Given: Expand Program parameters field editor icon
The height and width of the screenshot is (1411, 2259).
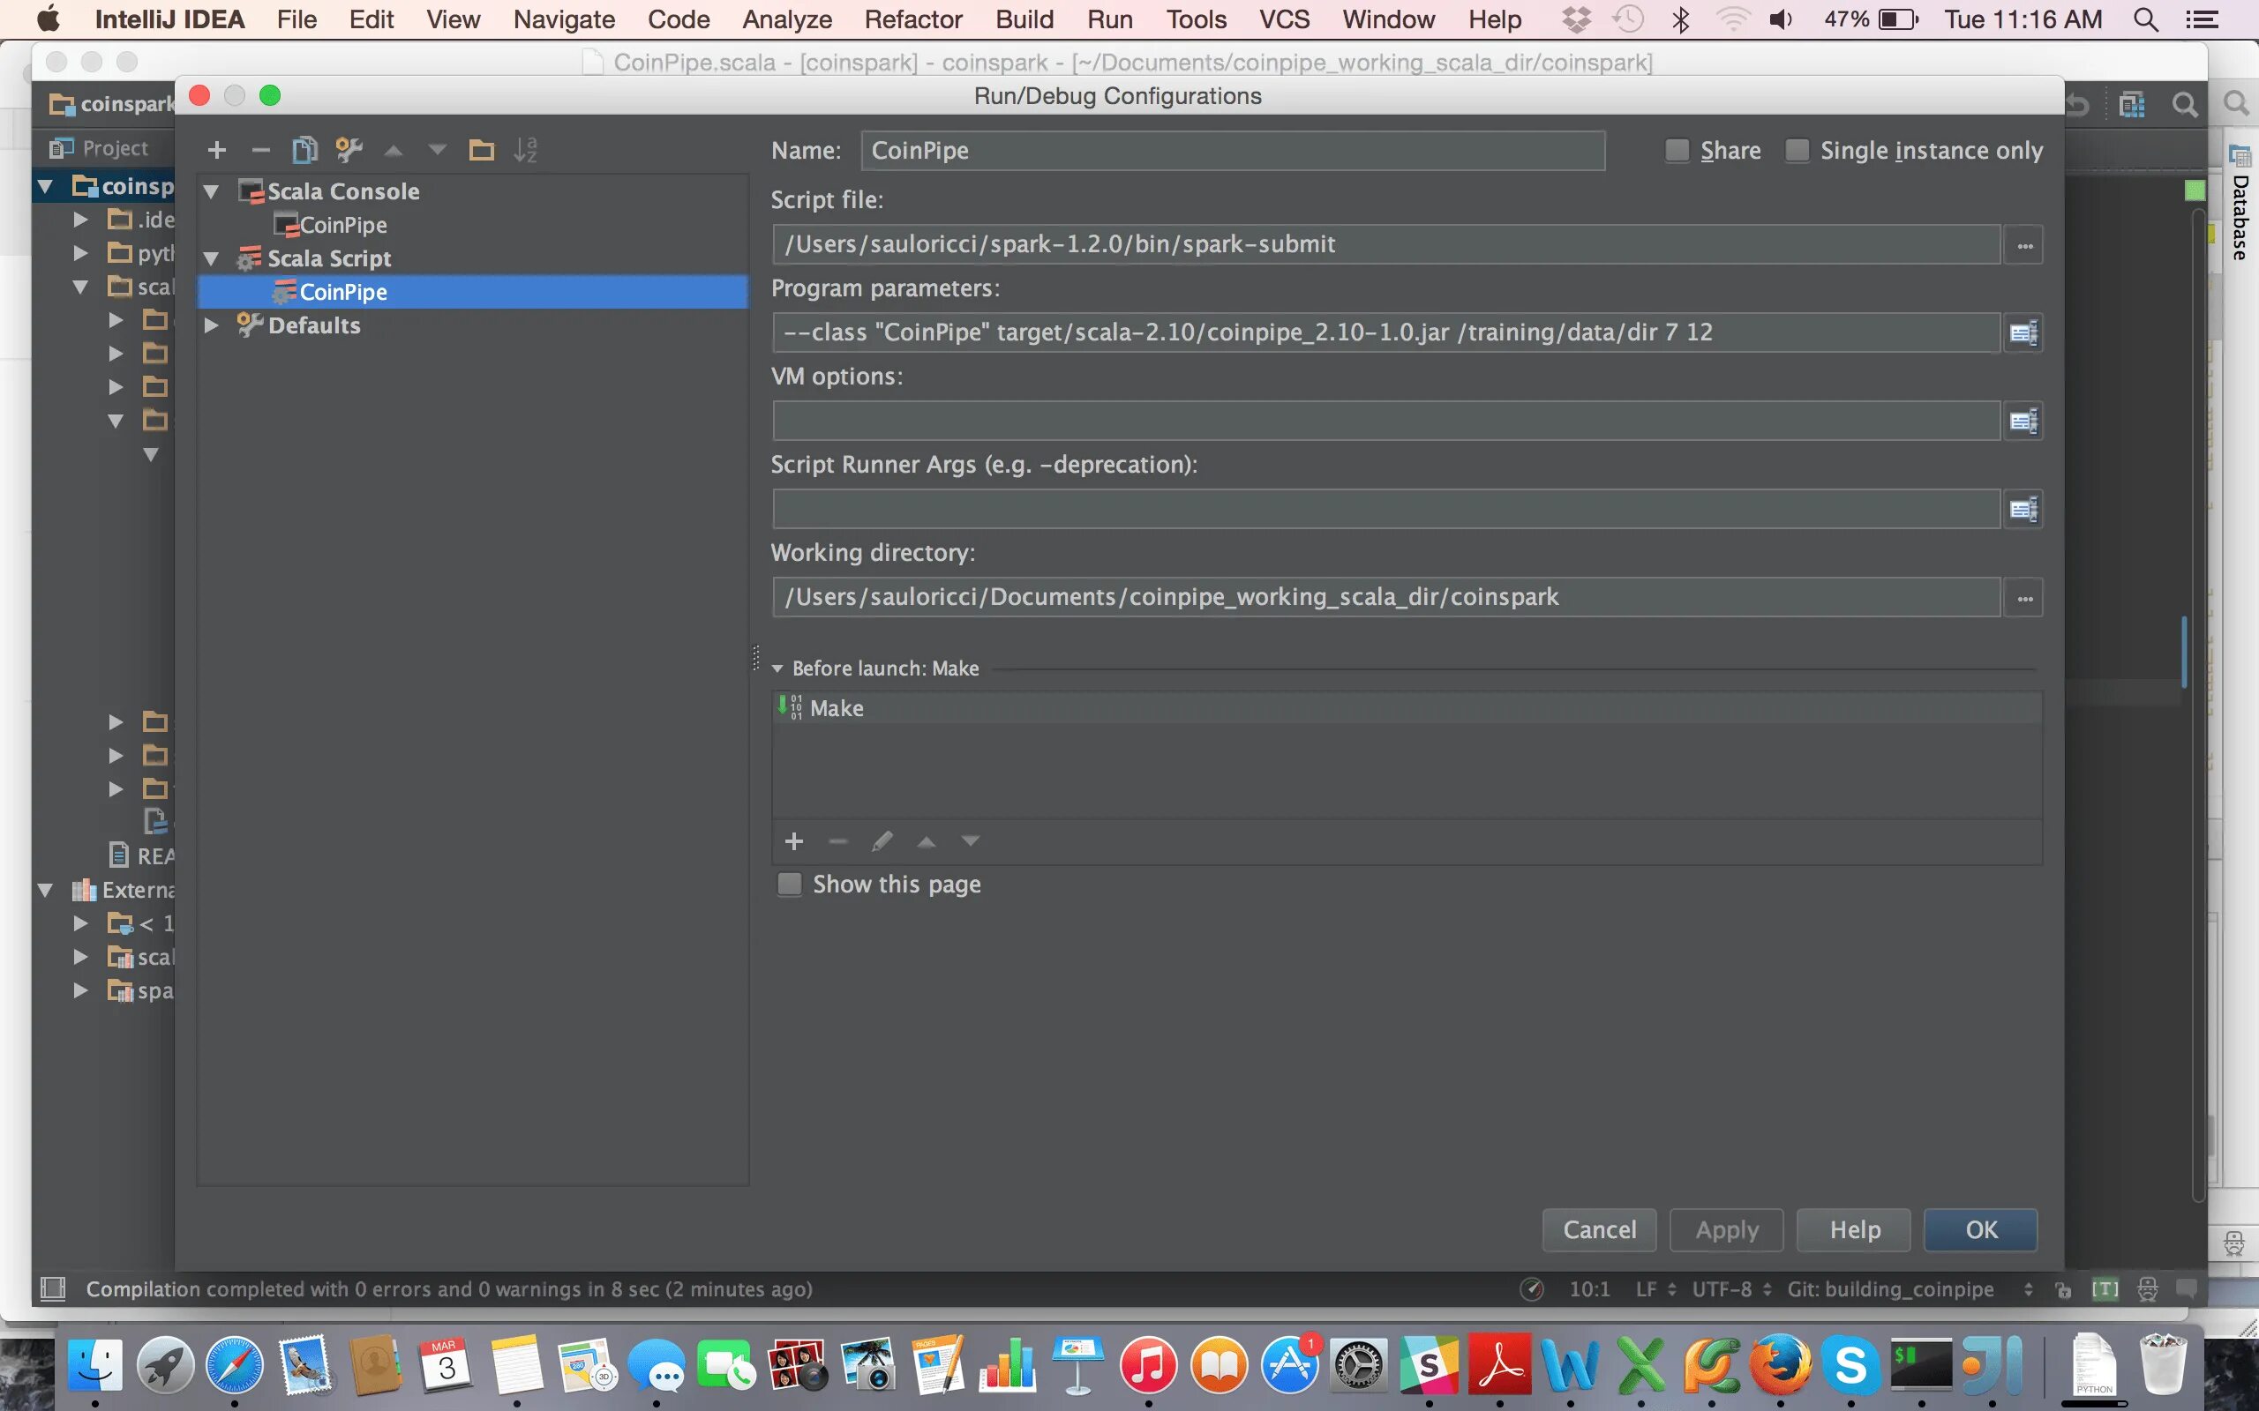Looking at the screenshot, I should point(2022,333).
